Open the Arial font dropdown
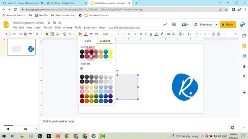The height and width of the screenshot is (139, 248). coord(111,34)
